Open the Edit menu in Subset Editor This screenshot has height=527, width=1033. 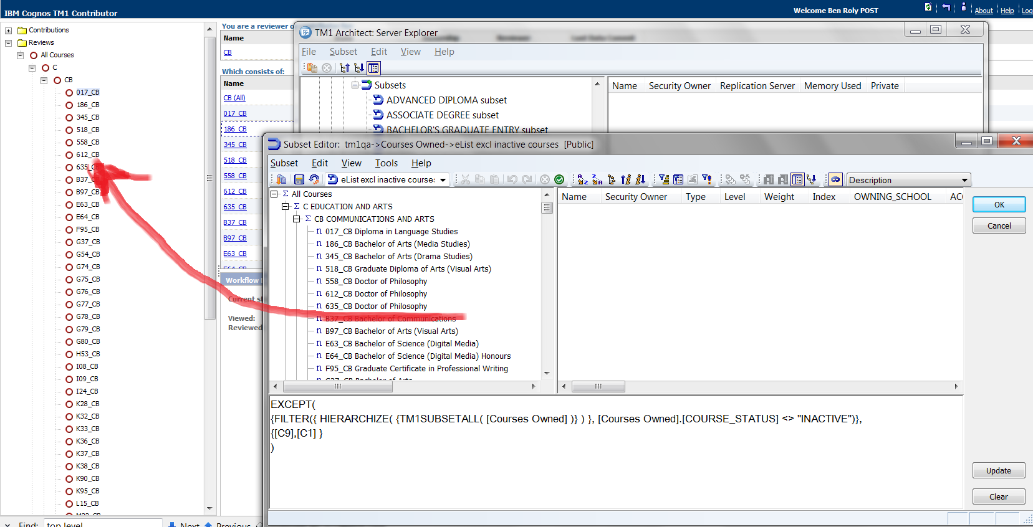[320, 163]
